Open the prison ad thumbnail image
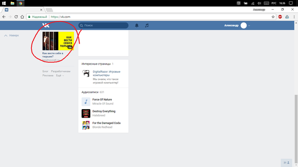The image size is (298, 167). tap(58, 41)
